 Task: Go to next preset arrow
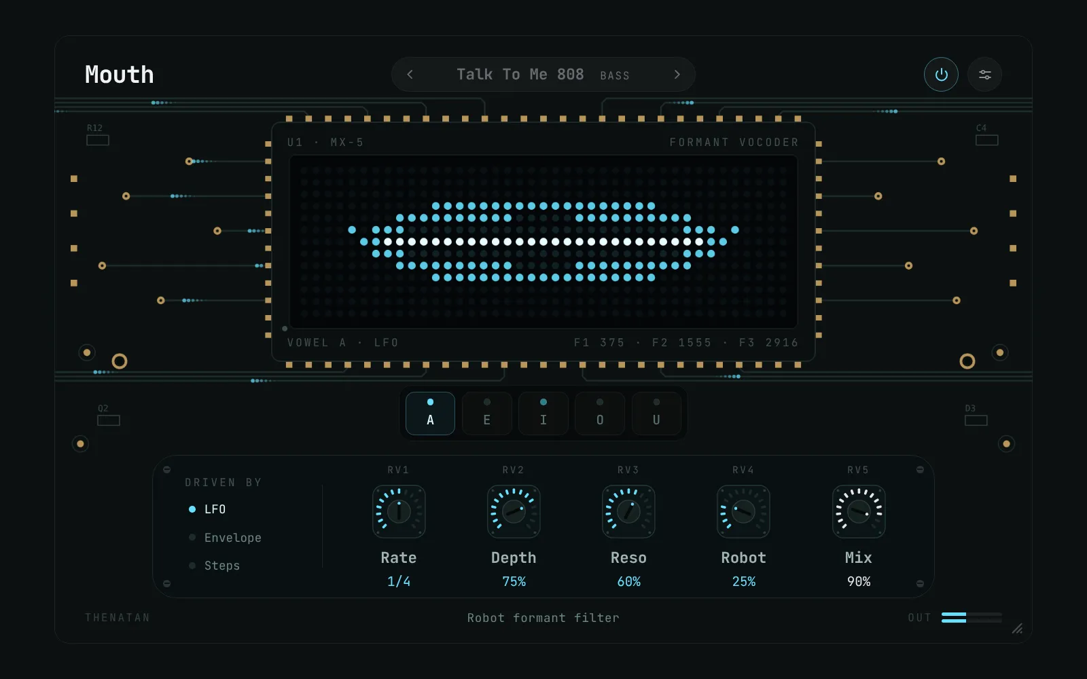pyautogui.click(x=677, y=75)
